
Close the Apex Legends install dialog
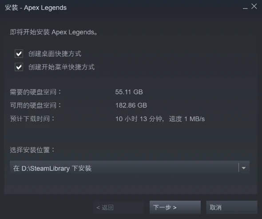click(254, 6)
